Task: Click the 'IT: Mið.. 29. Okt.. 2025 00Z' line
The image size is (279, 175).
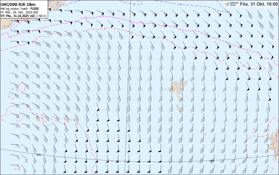Action: tap(19, 12)
